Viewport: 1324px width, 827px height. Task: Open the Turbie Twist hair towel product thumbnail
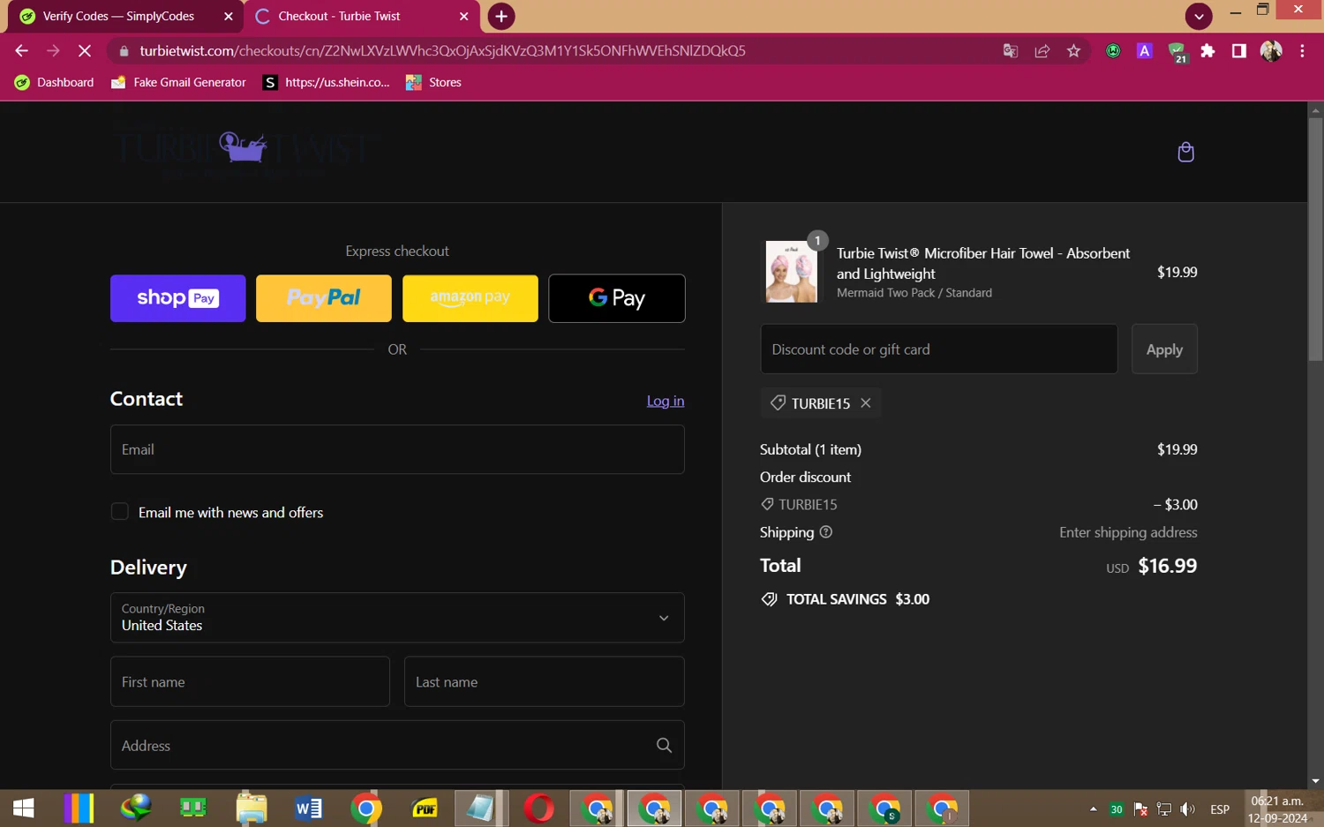pyautogui.click(x=791, y=272)
